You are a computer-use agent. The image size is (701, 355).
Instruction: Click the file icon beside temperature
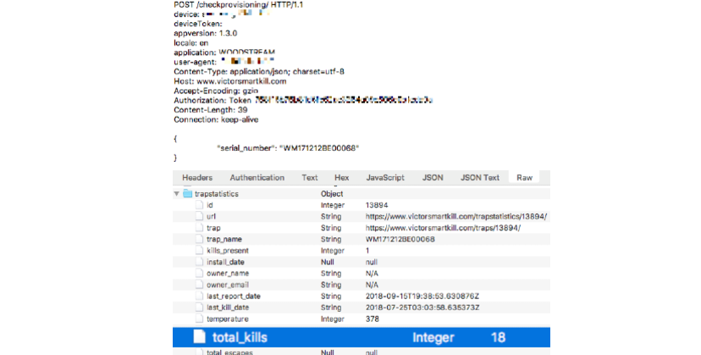pyautogui.click(x=200, y=319)
